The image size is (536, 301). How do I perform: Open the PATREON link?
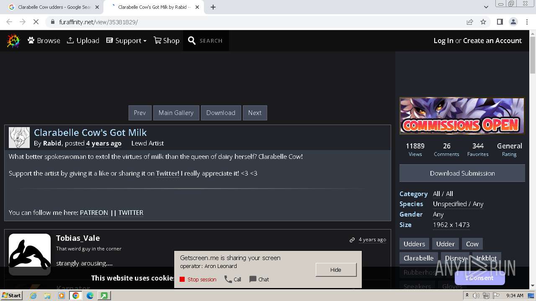pyautogui.click(x=94, y=213)
